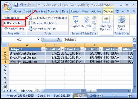Click the Zoom In plus button
This screenshot has width=138, height=99.
[x=129, y=95]
